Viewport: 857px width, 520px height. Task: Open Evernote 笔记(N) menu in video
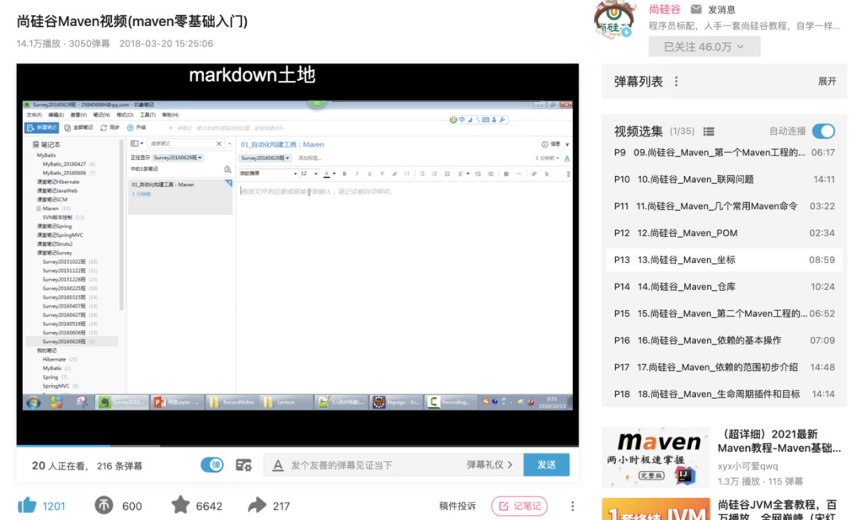(101, 115)
